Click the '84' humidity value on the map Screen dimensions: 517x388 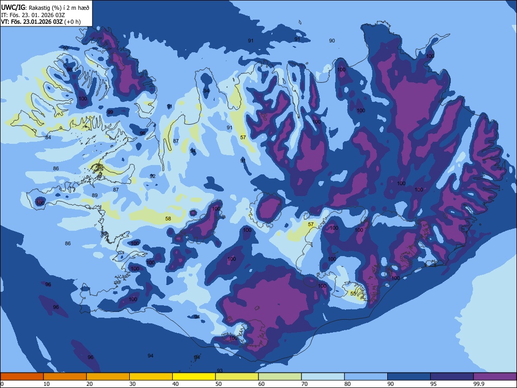pyautogui.click(x=48, y=137)
